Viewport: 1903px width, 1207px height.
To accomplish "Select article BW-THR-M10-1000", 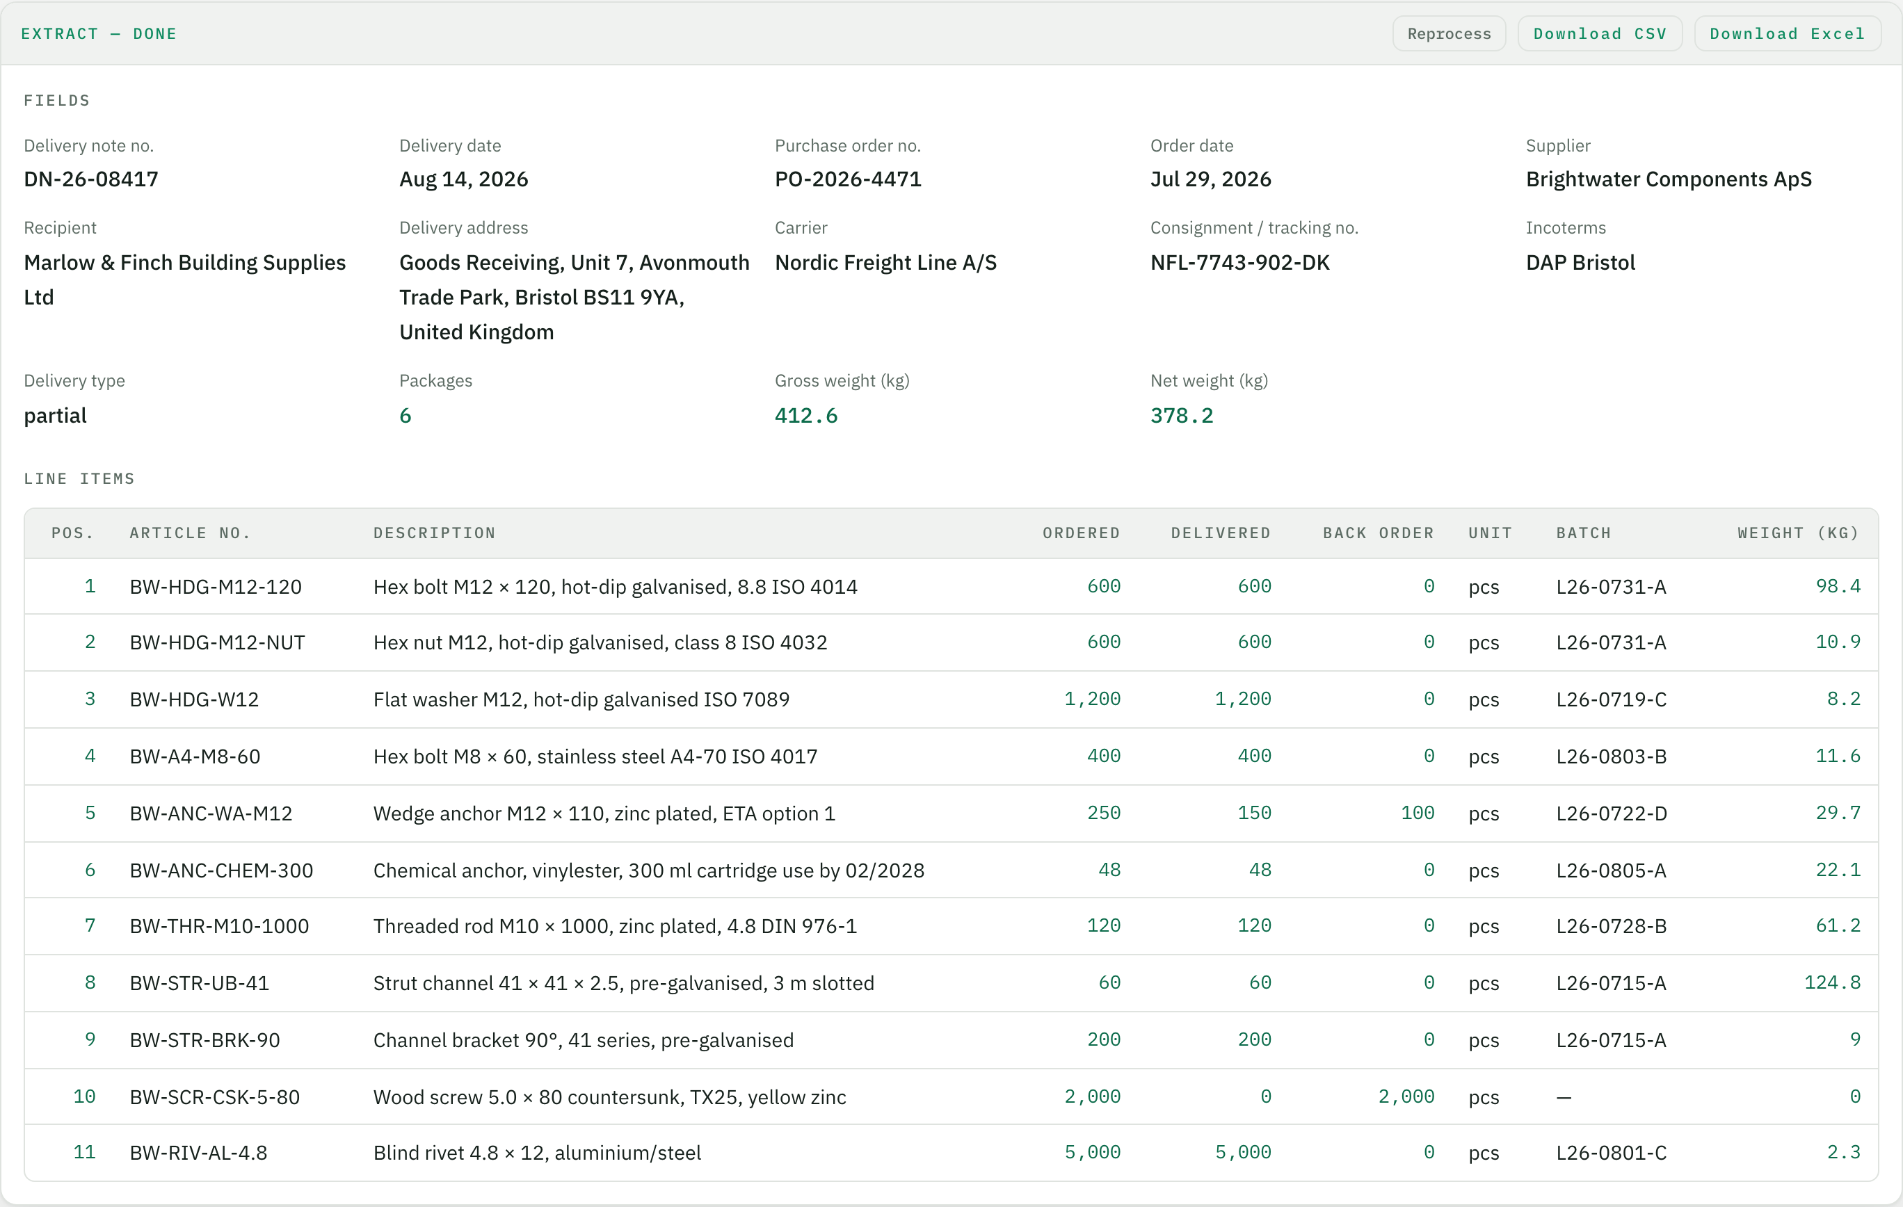I will coord(219,926).
